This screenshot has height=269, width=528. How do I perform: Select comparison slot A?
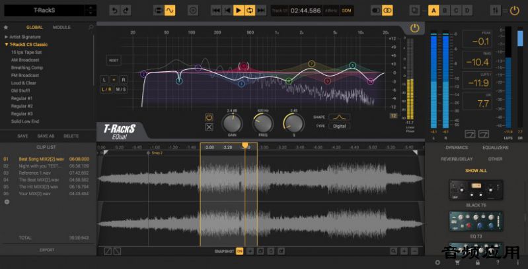point(434,11)
